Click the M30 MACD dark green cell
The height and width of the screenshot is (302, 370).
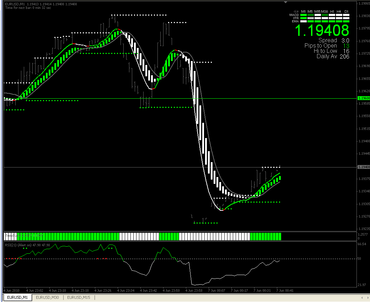point(325,15)
